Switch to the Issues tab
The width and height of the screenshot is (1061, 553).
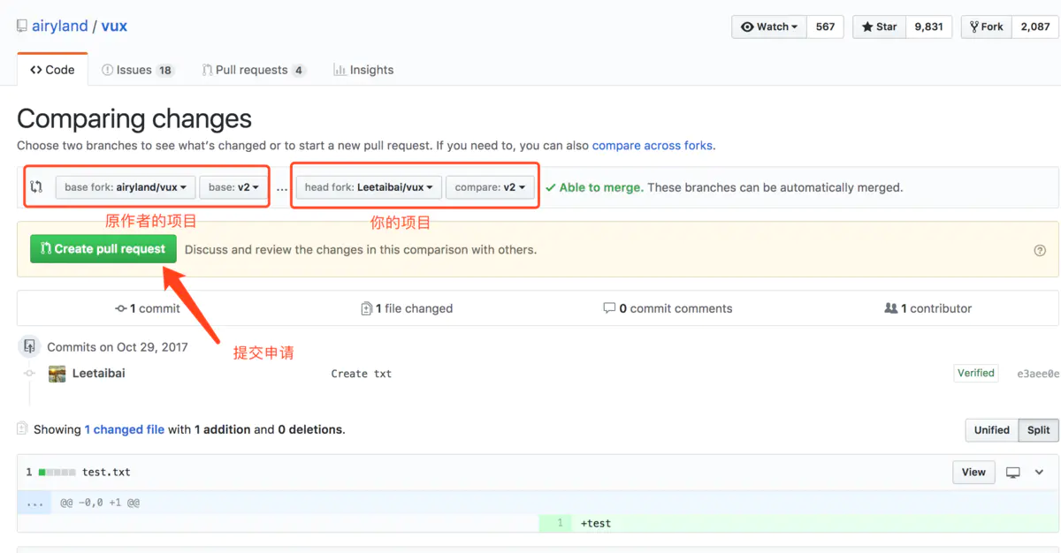tap(138, 69)
